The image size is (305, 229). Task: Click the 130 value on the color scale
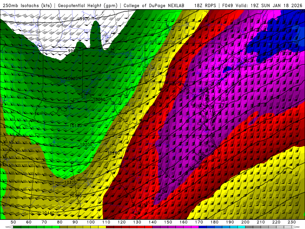point(137,222)
